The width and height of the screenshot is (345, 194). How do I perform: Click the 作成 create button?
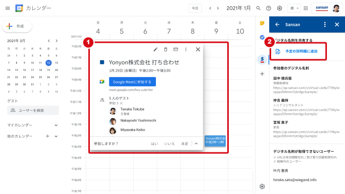point(17,26)
